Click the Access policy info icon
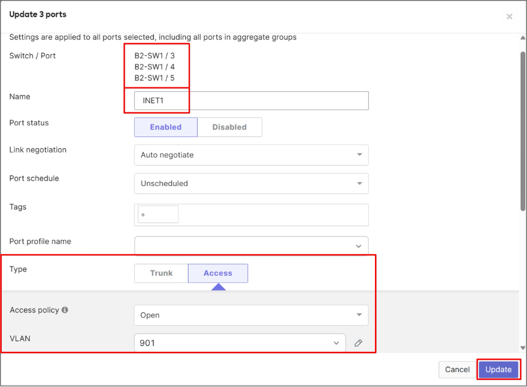527x387 pixels. (x=65, y=310)
